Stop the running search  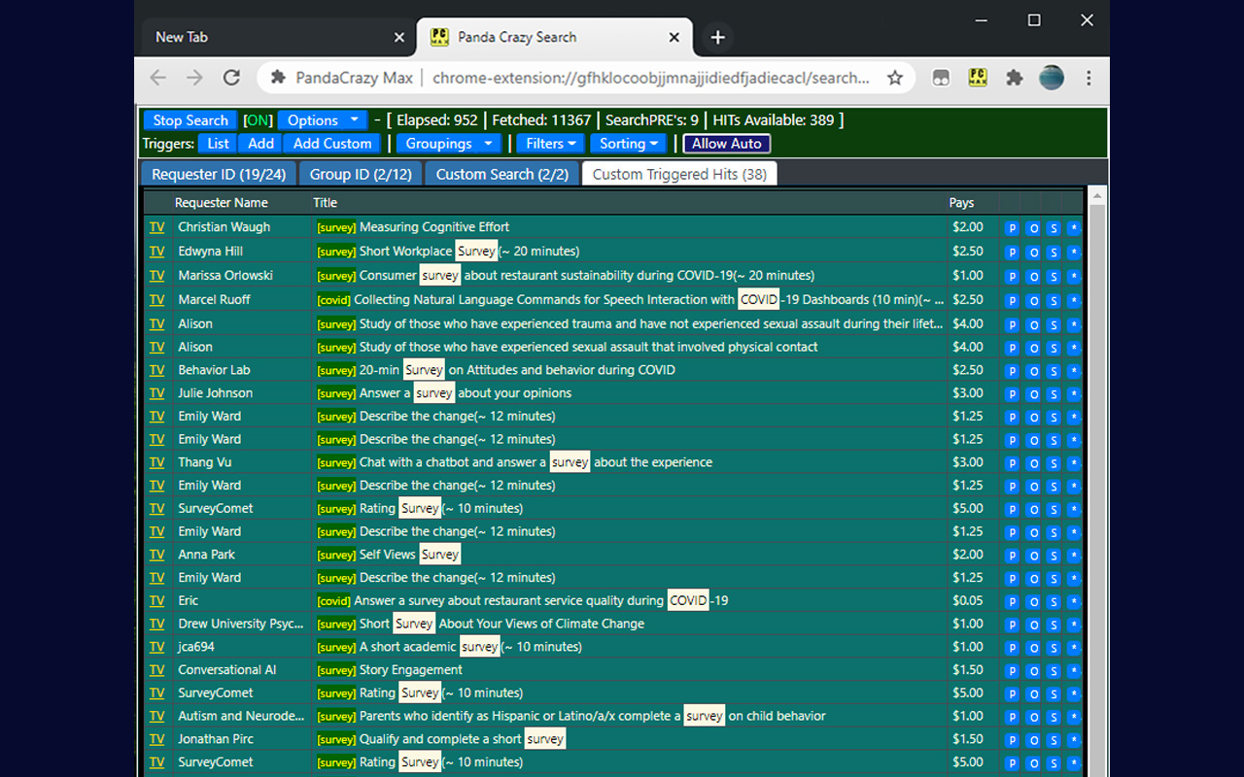190,120
